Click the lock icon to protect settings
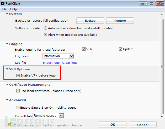165x129 pixels. [x=10, y=124]
